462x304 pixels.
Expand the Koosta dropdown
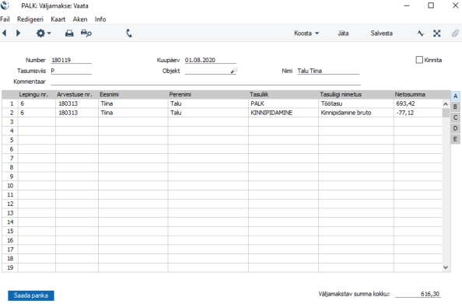tap(306, 33)
